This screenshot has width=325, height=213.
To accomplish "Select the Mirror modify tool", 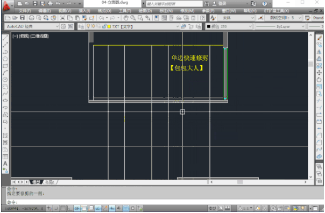I will (319, 52).
